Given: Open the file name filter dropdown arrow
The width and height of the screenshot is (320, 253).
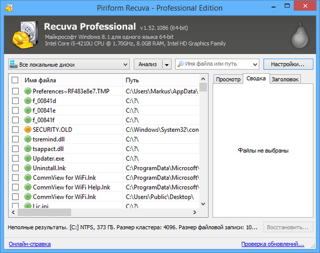Looking at the screenshot, I should coord(255,65).
